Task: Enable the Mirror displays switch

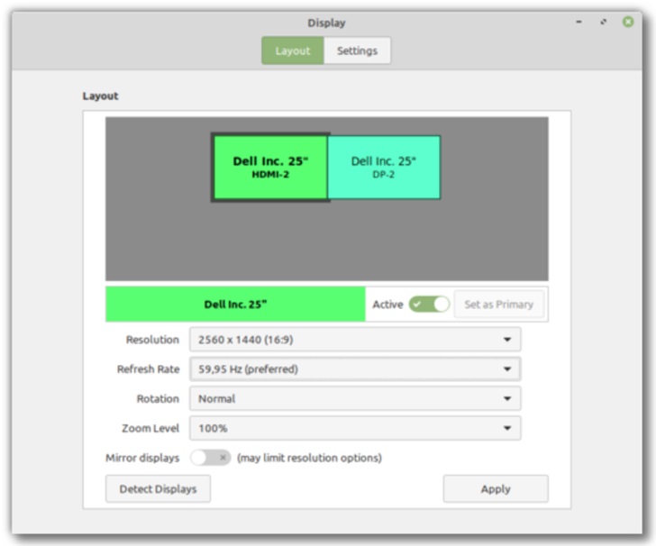Action: coord(211,458)
